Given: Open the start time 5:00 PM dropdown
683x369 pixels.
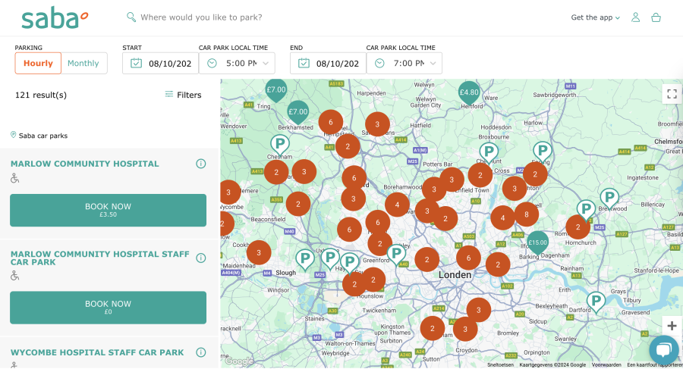Looking at the screenshot, I should (237, 64).
